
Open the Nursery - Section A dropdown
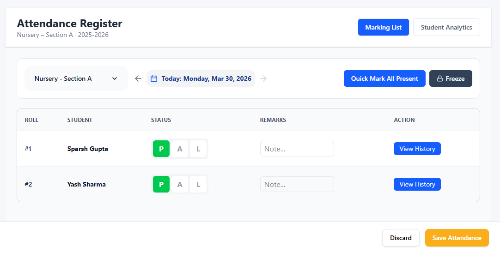click(76, 78)
